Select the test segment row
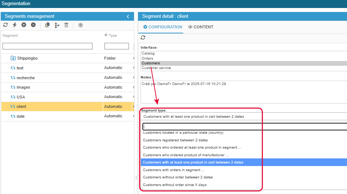 (x=67, y=68)
